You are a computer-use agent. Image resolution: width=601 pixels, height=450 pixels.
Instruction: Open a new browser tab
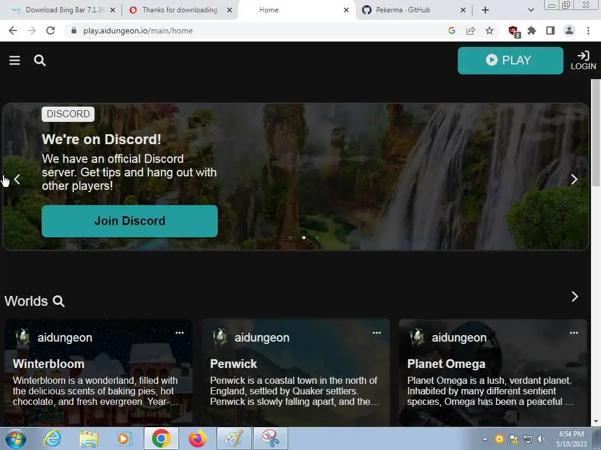click(x=485, y=11)
